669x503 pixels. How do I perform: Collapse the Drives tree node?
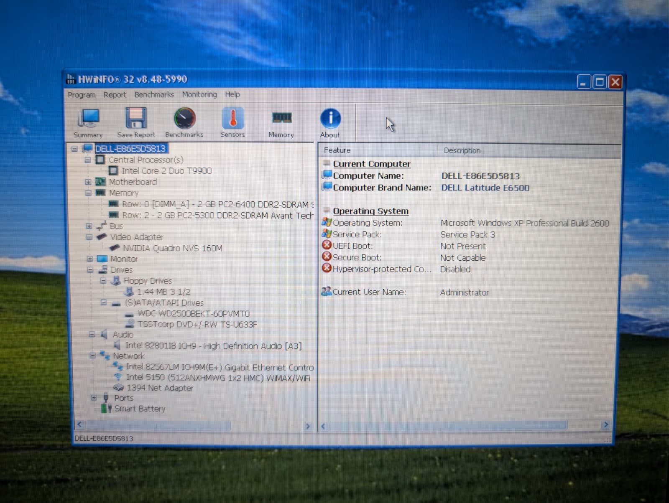90,269
